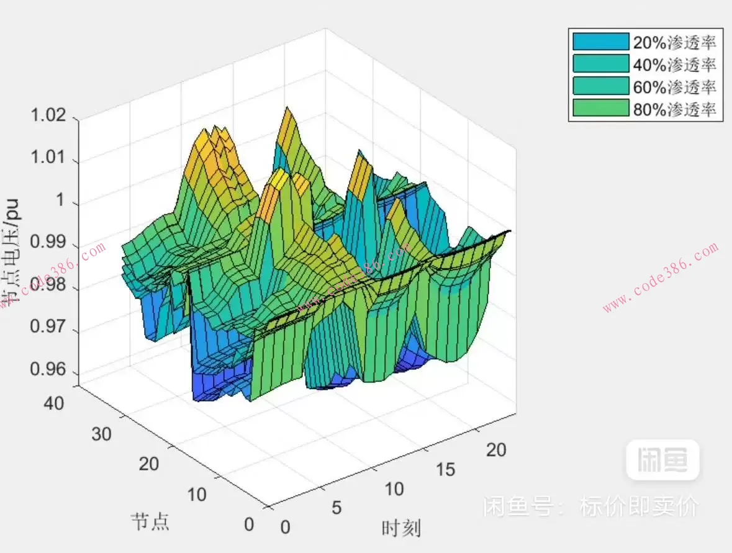Click the 20%渗透率 legend color swatch
The image size is (732, 553).
[x=601, y=41]
